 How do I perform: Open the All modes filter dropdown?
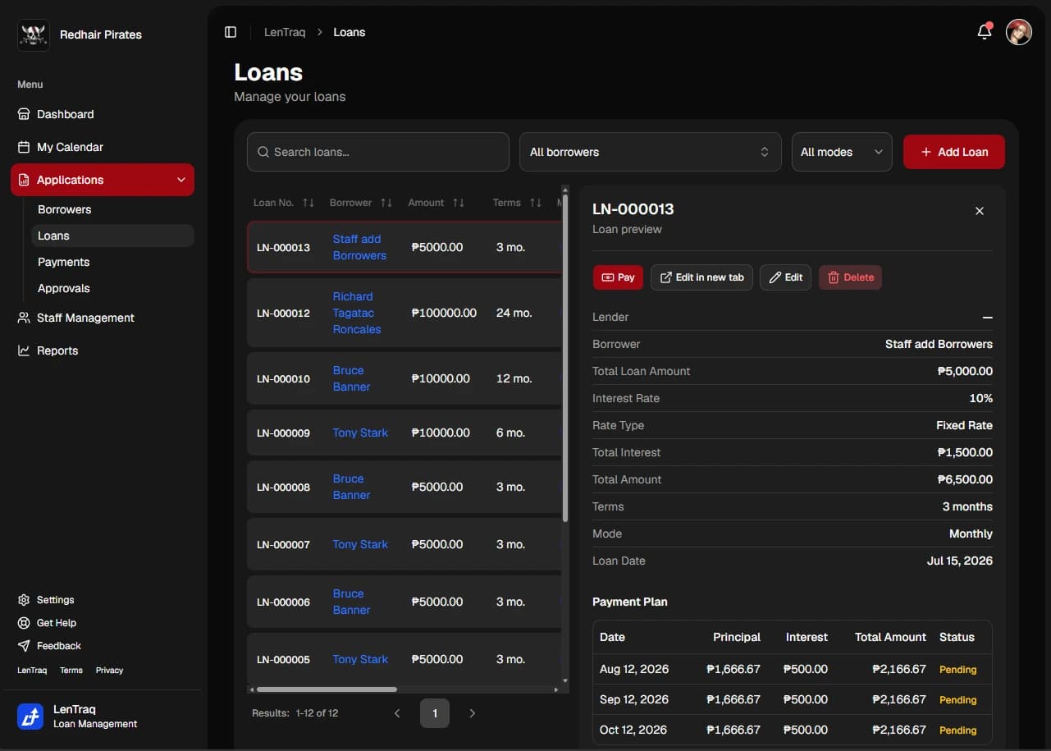(842, 152)
